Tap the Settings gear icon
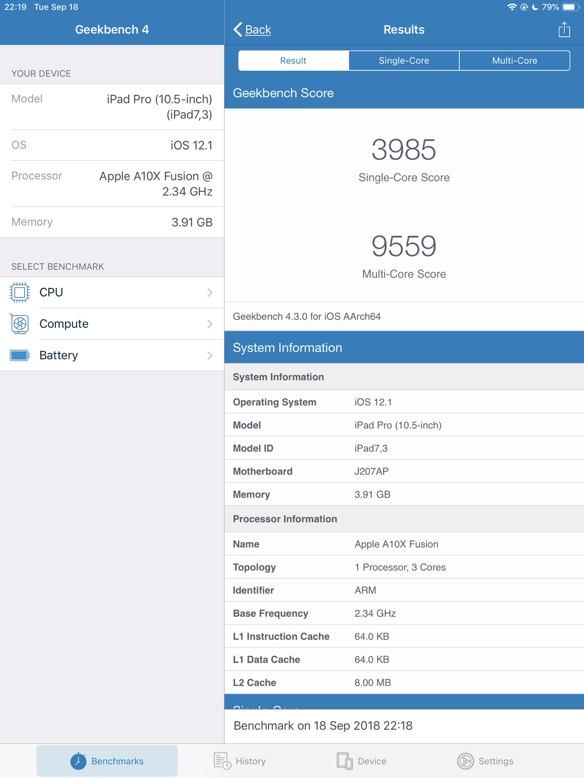The width and height of the screenshot is (584, 778). click(465, 761)
